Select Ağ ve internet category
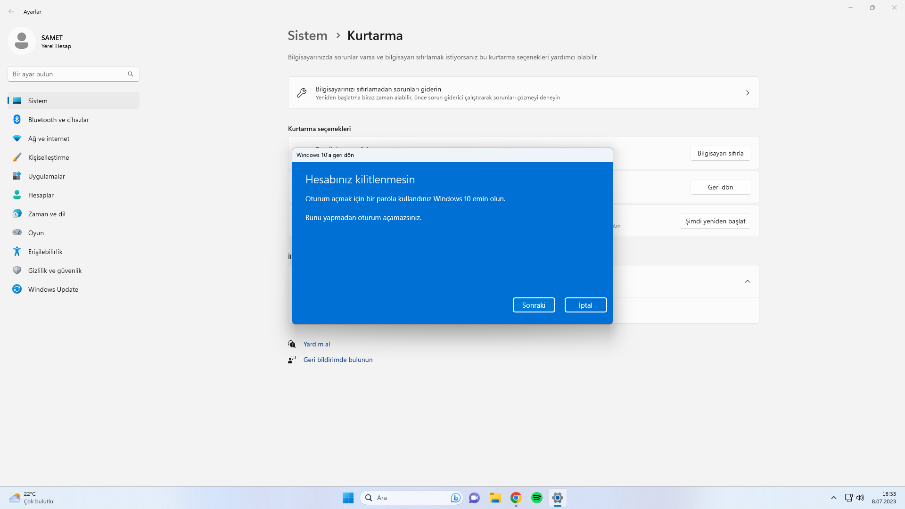Screen dimensions: 905x509 49,139
